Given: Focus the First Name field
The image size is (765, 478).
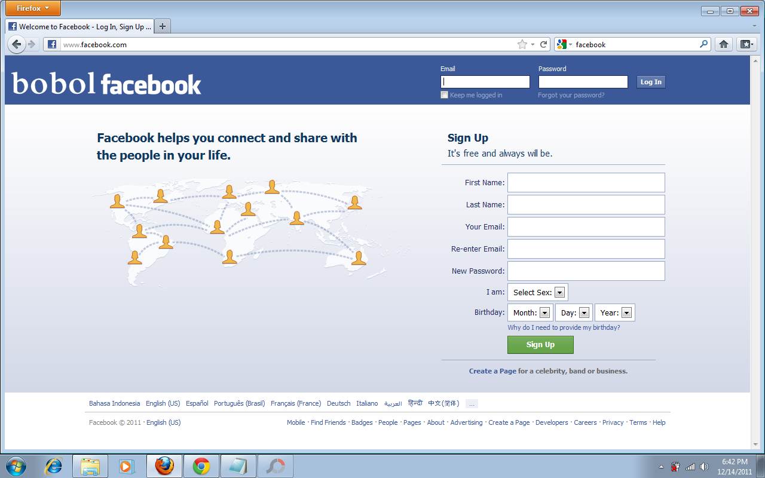Looking at the screenshot, I should click(586, 182).
